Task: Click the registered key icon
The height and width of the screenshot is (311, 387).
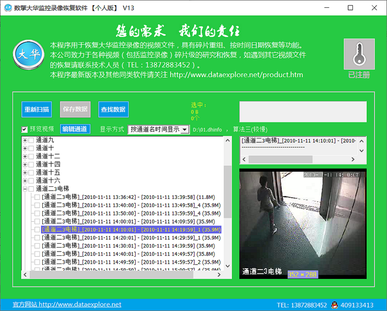Action: pyautogui.click(x=359, y=54)
